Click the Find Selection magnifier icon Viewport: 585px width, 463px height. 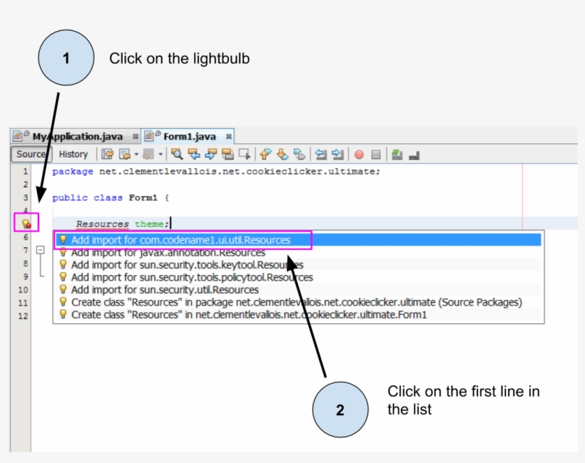tap(176, 154)
